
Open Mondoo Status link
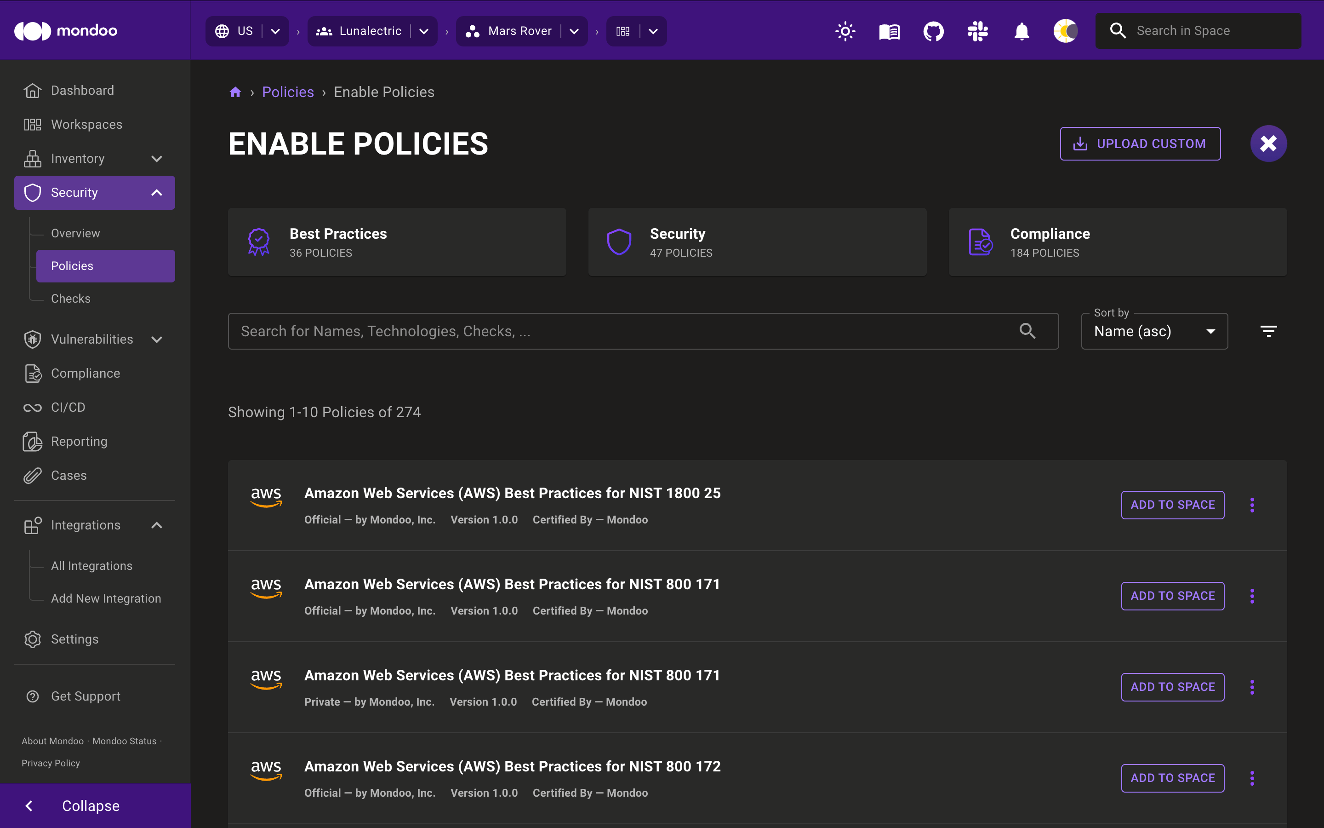(124, 741)
